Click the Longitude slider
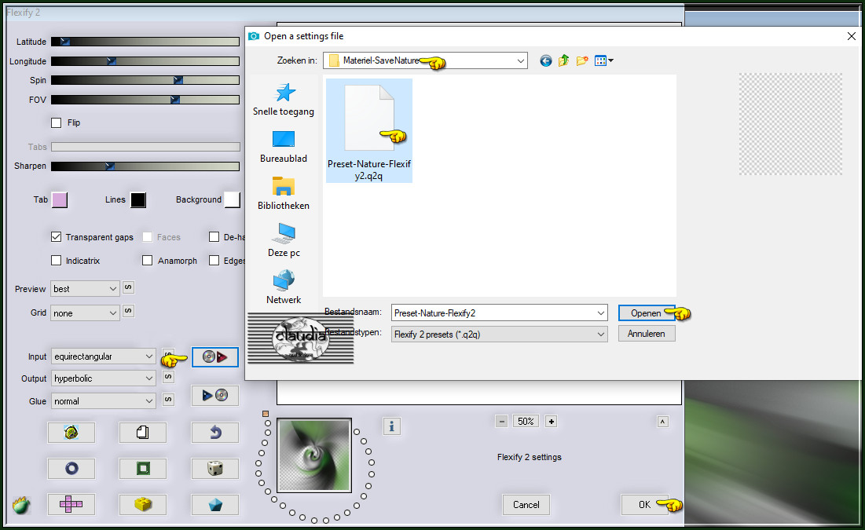This screenshot has height=530, width=865. (x=145, y=61)
